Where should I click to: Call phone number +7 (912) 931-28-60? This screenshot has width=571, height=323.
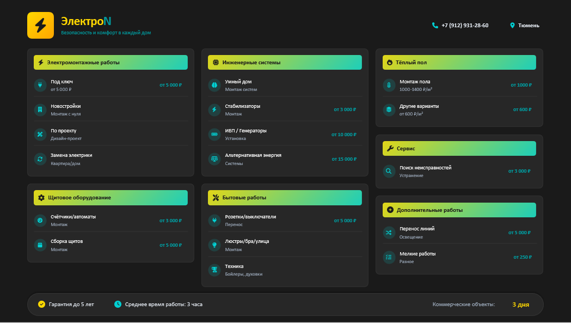pyautogui.click(x=460, y=26)
